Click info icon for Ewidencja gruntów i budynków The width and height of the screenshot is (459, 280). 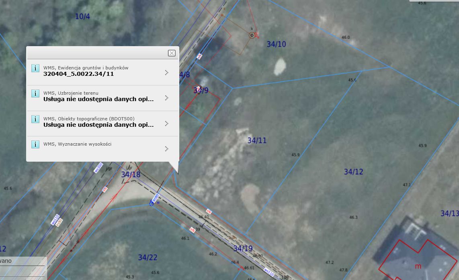pos(35,68)
